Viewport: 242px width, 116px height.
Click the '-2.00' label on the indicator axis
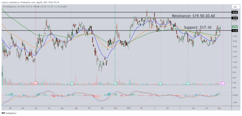coord(235,102)
